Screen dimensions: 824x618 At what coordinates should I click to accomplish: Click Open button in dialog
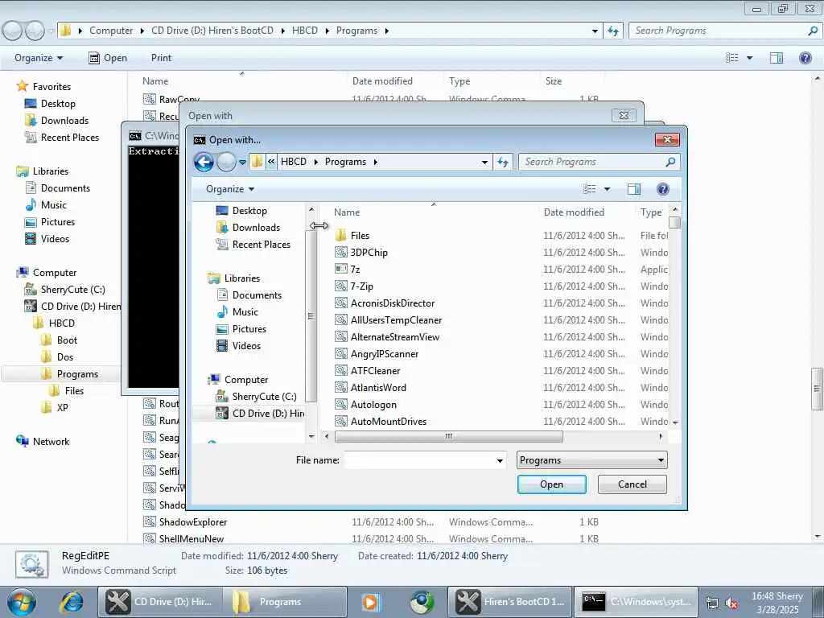(x=551, y=484)
